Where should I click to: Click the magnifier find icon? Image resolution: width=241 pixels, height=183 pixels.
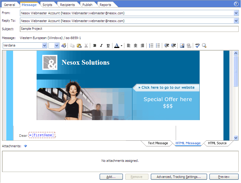pos(204,46)
